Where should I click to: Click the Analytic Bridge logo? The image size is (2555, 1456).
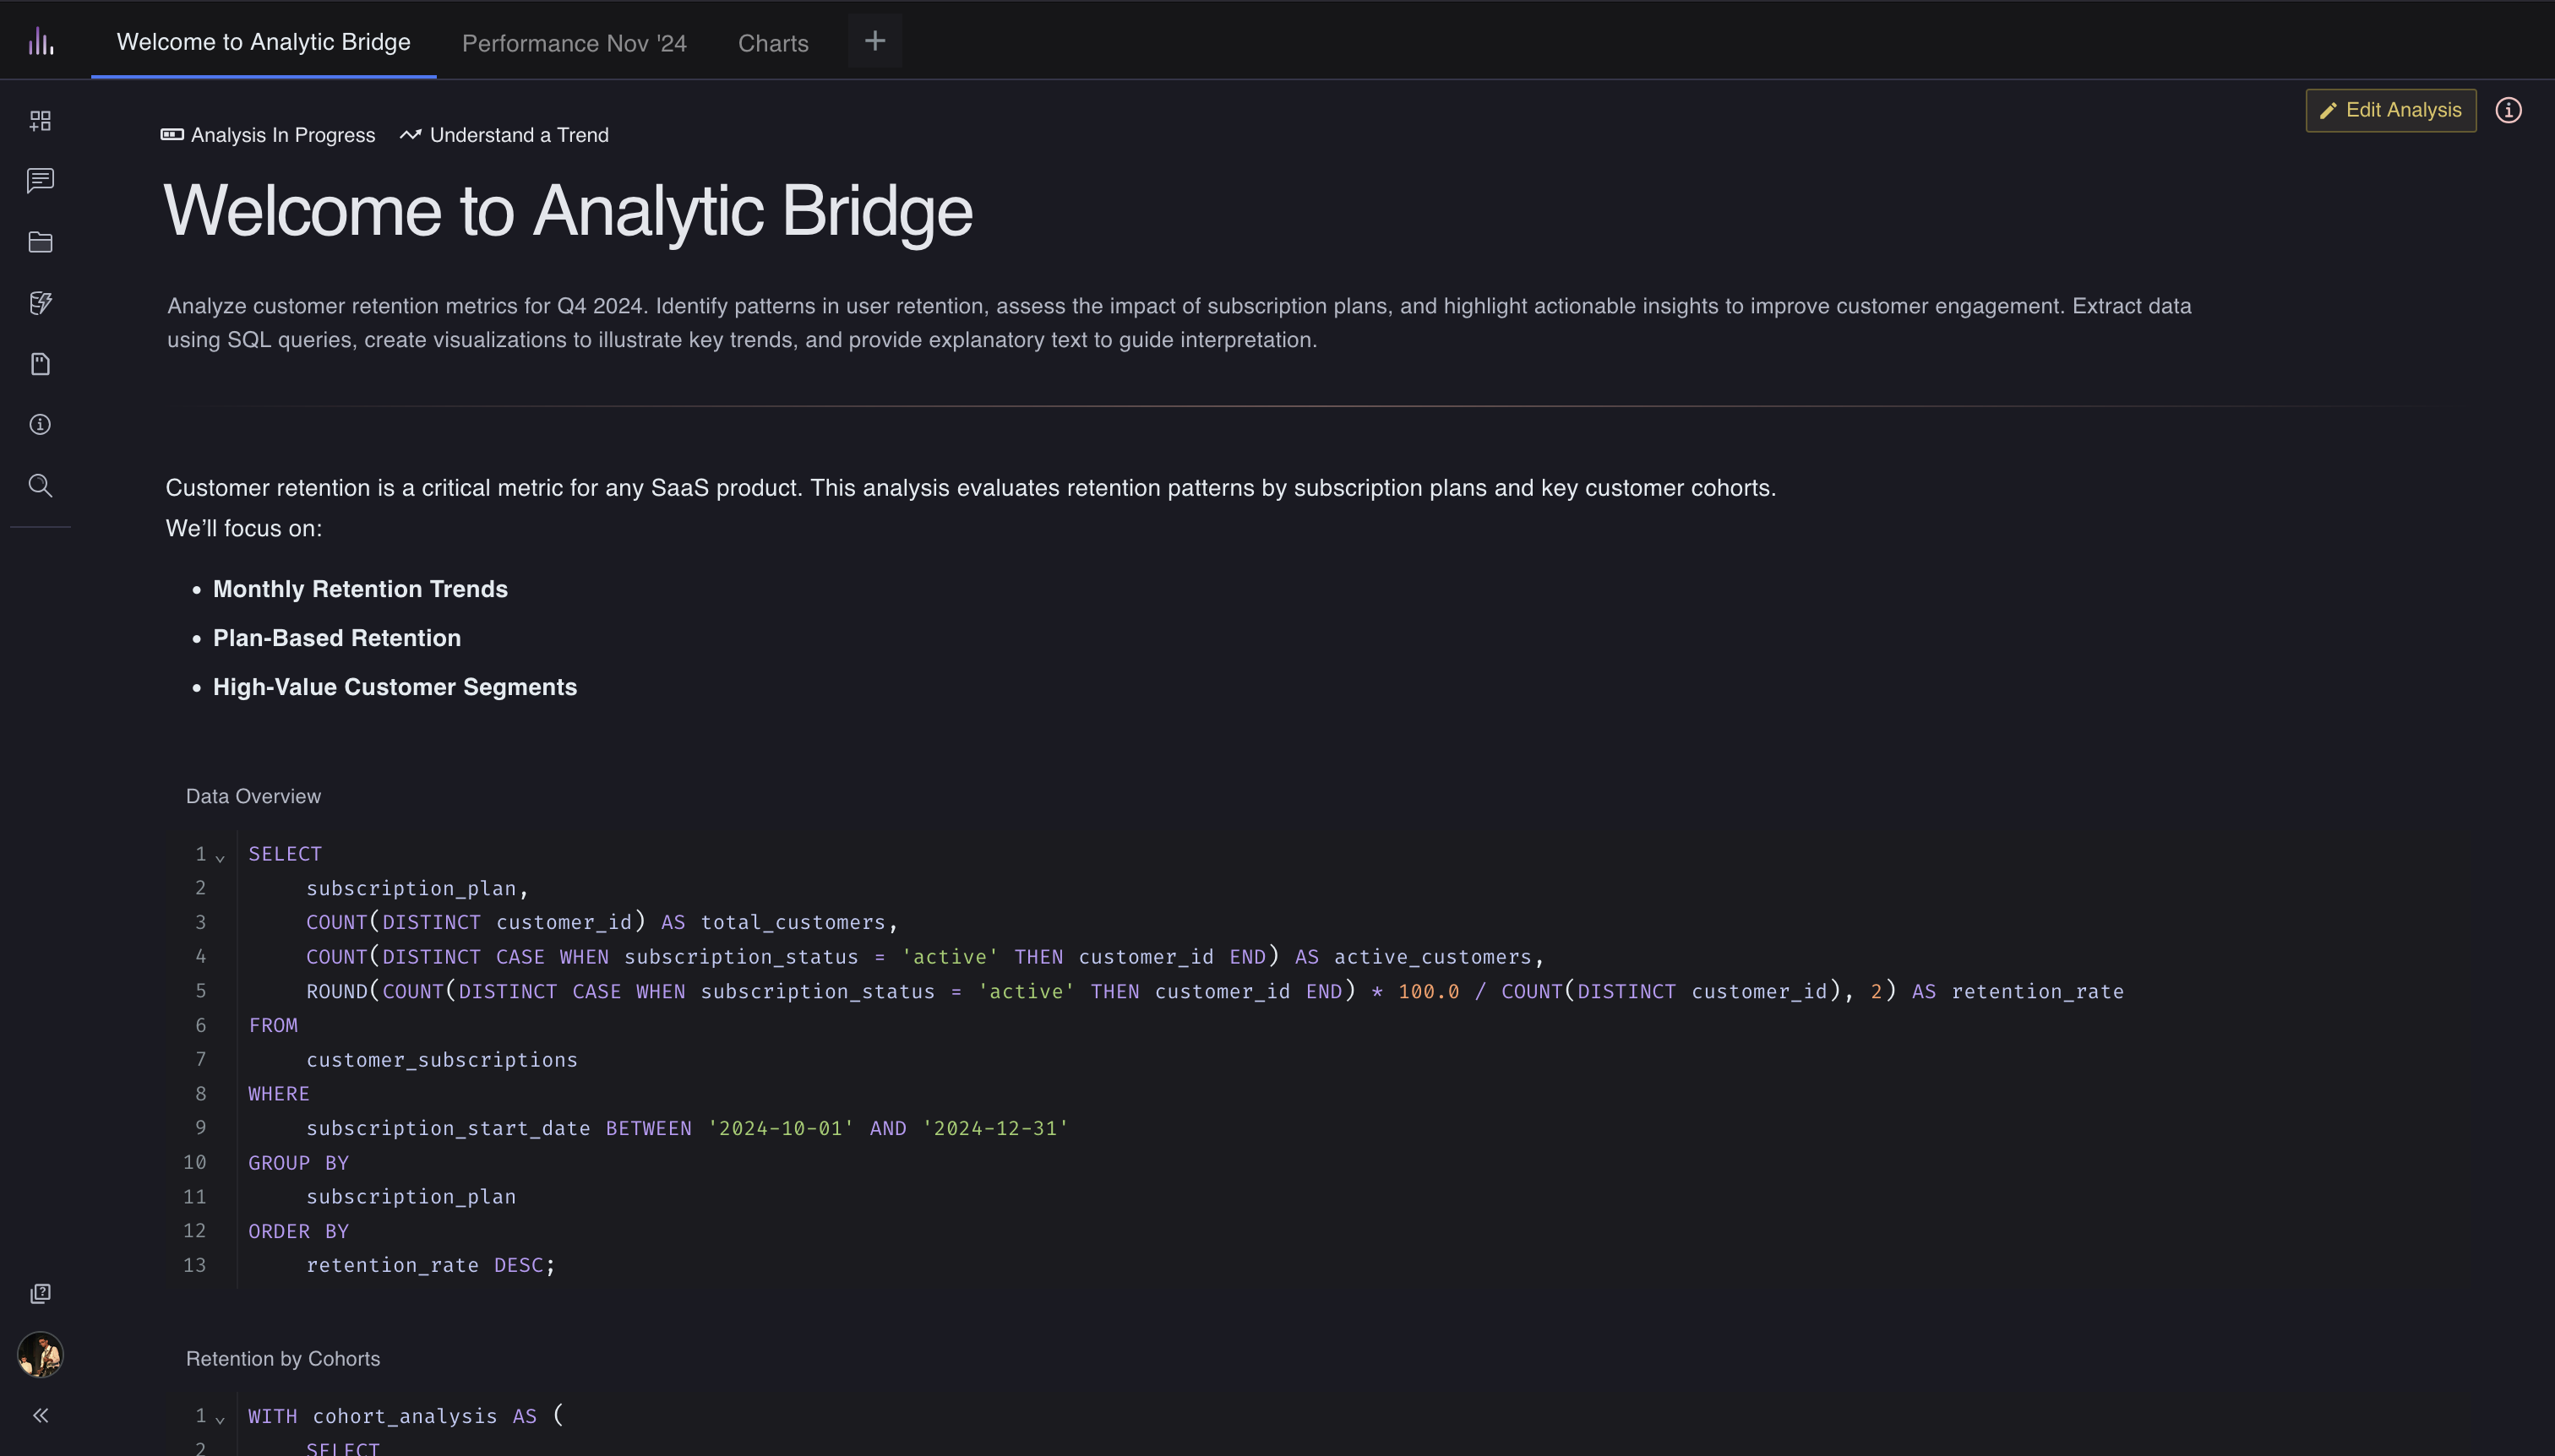40,40
